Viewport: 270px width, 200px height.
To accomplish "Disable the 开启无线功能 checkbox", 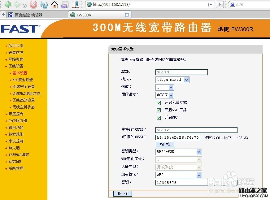I will [159, 102].
